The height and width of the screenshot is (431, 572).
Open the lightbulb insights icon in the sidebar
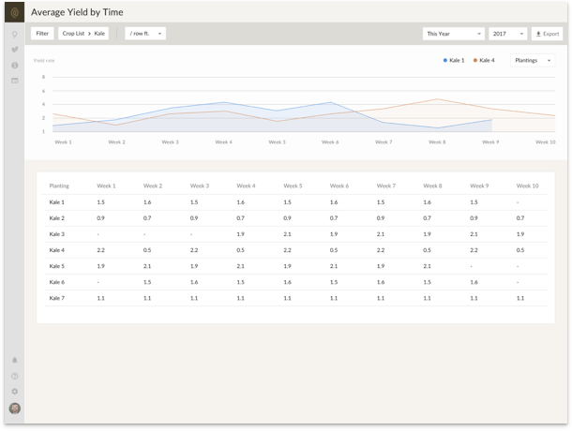pos(15,35)
